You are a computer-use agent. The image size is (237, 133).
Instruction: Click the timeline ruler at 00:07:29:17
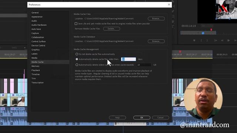click(x=191, y=54)
